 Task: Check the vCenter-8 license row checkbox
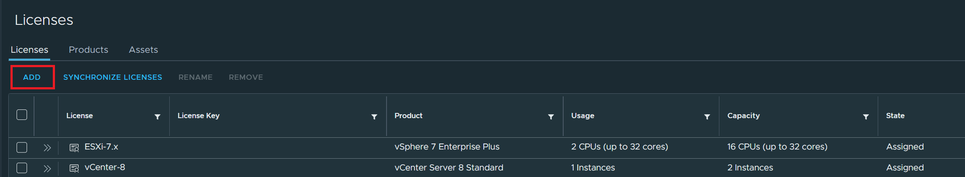[x=22, y=168]
